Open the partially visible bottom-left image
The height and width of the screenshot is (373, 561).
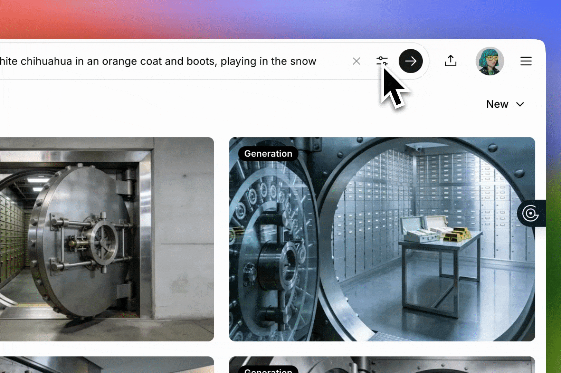point(104,365)
